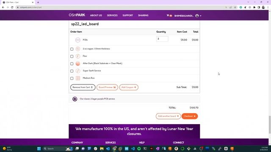Go back in browser history
The image size is (271, 152).
[3, 8]
